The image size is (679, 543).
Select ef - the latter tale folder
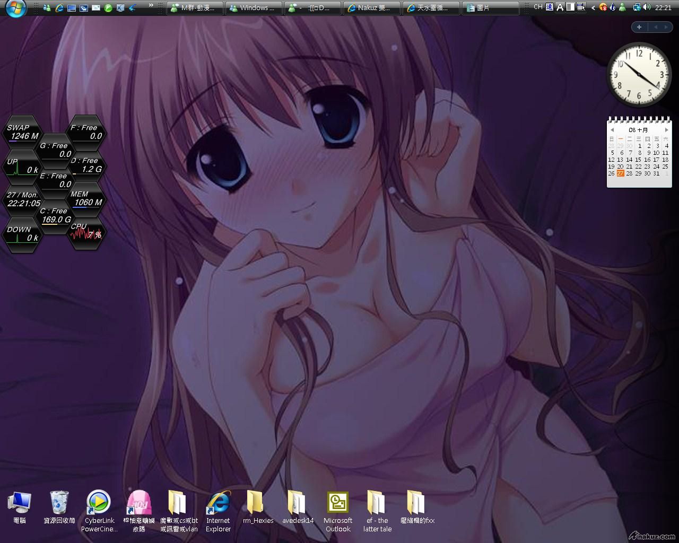click(x=377, y=512)
